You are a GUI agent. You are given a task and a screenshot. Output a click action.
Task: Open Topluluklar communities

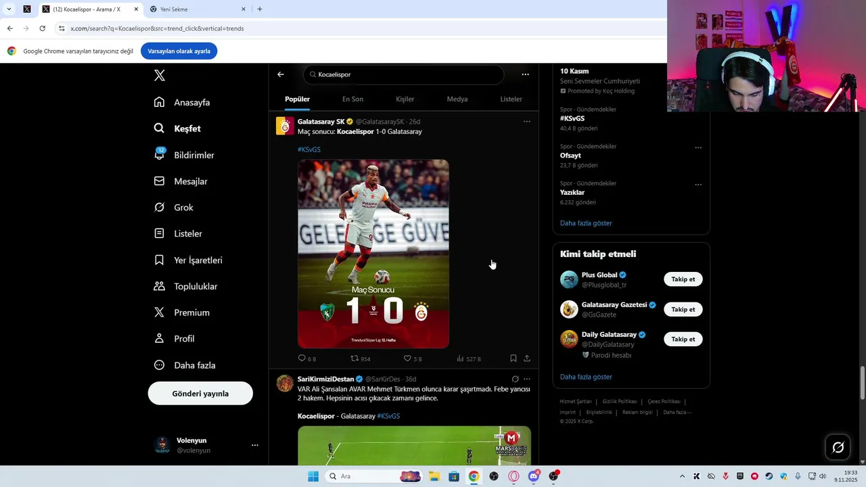click(186, 286)
